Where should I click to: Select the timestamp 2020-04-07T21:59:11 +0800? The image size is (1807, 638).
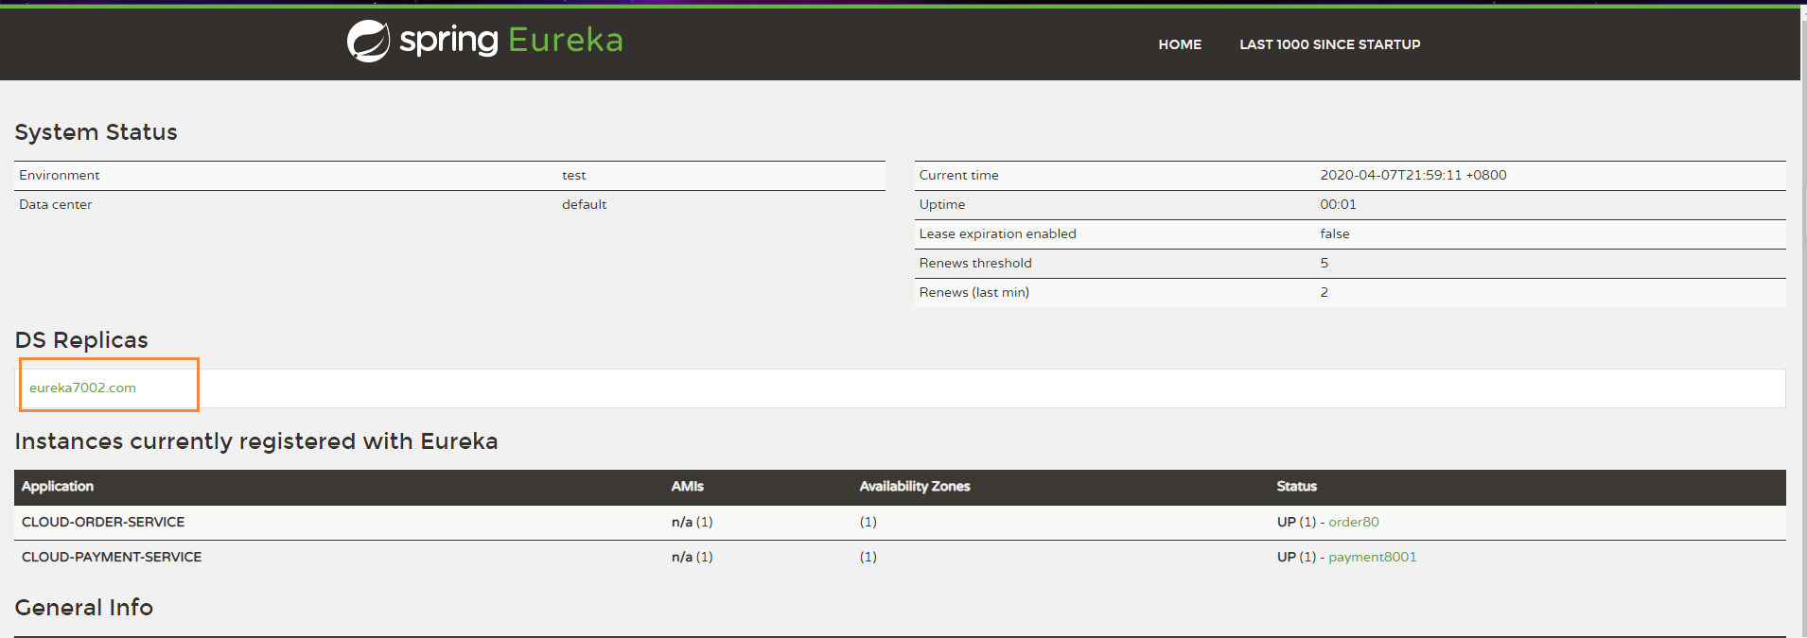(x=1413, y=175)
